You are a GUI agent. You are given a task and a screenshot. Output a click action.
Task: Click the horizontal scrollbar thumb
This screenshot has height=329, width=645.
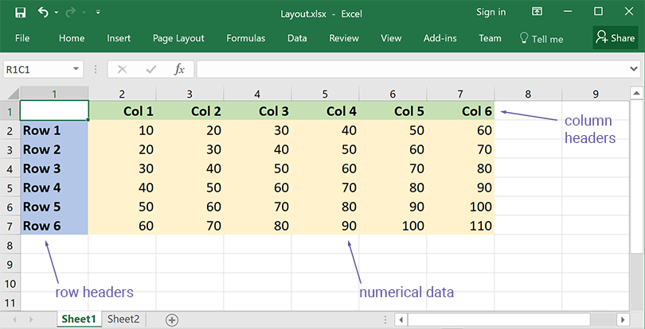pyautogui.click(x=499, y=319)
